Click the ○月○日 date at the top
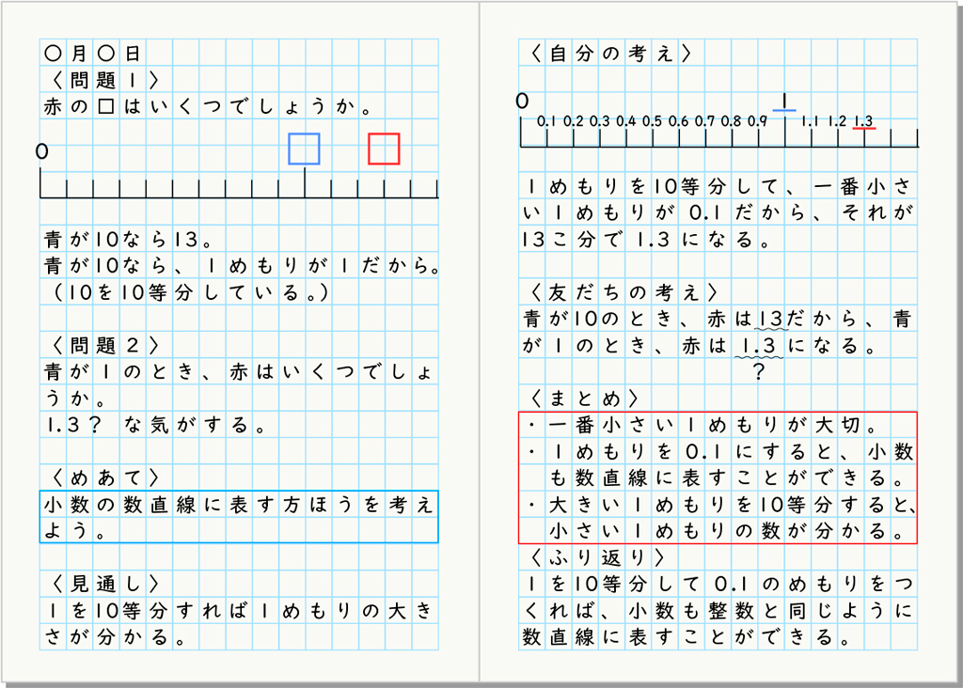This screenshot has width=963, height=688. click(92, 54)
